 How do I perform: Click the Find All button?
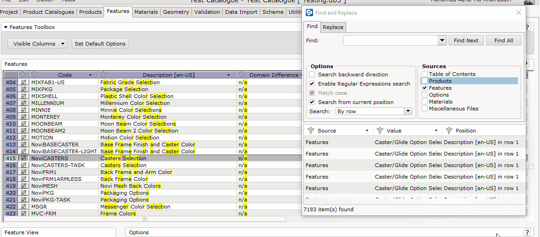(504, 40)
